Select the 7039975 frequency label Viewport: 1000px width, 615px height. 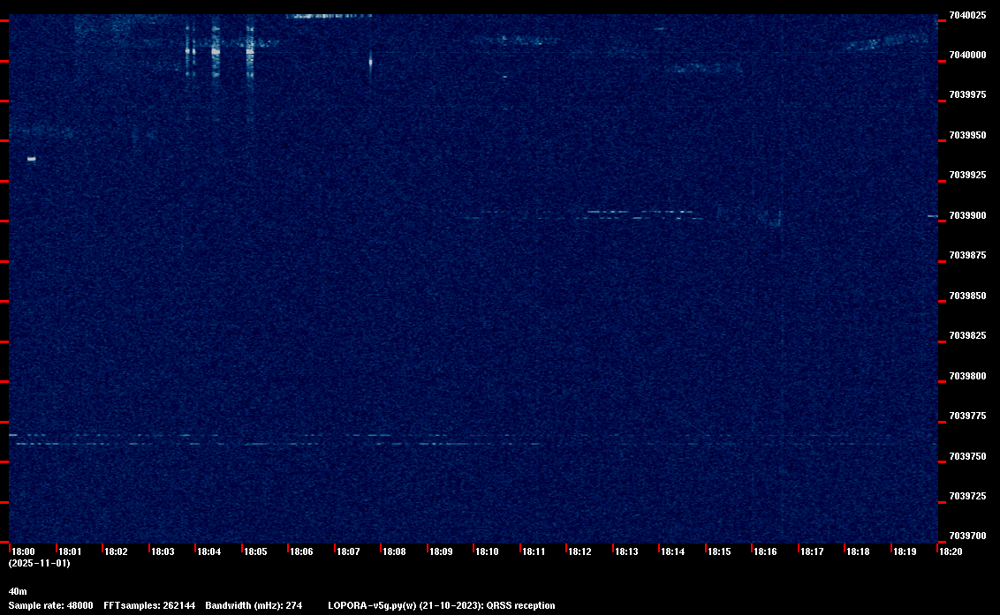(967, 95)
